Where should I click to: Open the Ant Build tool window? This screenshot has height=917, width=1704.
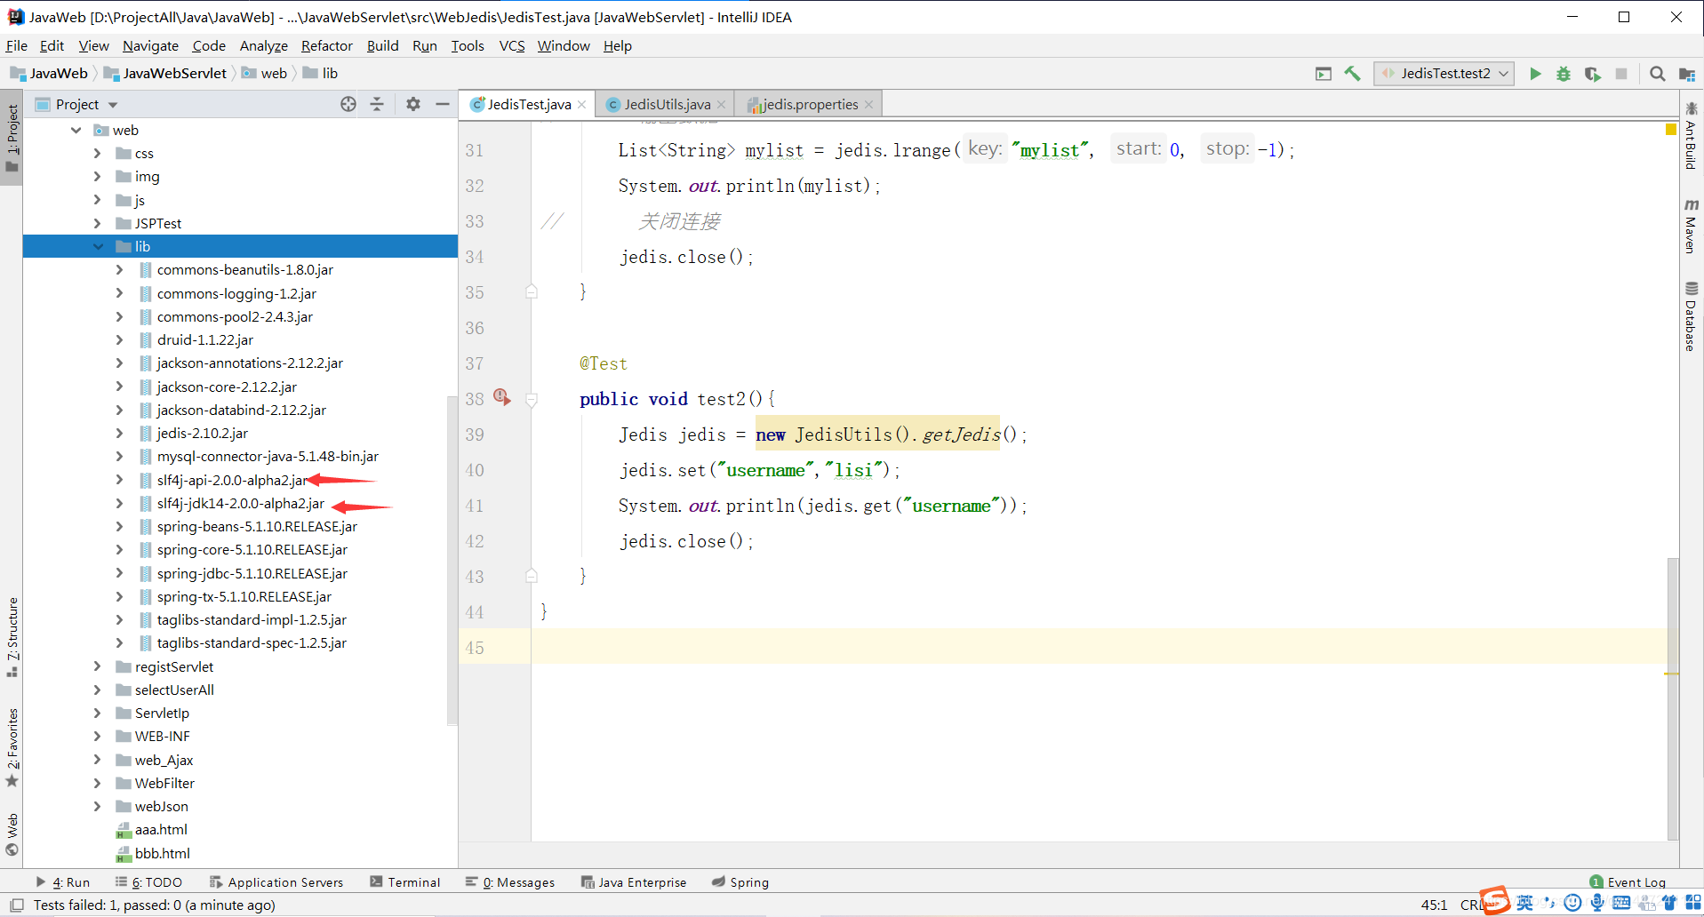[x=1691, y=135]
